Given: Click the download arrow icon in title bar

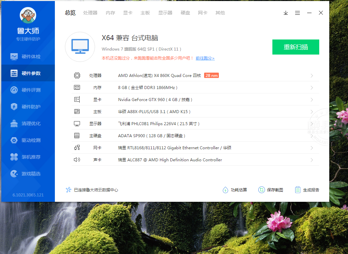Looking at the screenshot, I should (286, 13).
